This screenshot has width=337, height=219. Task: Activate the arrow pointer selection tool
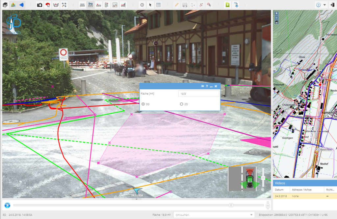coord(150,5)
